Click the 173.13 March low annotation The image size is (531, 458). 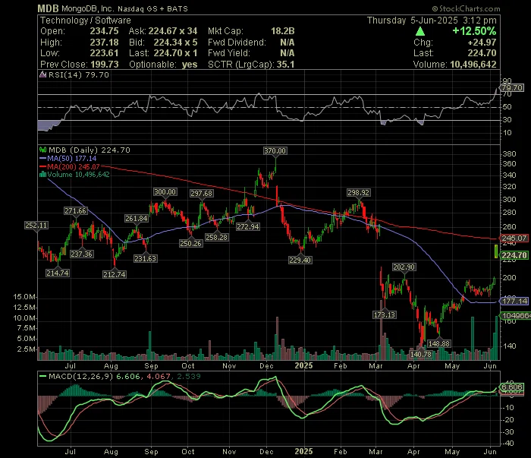385,314
